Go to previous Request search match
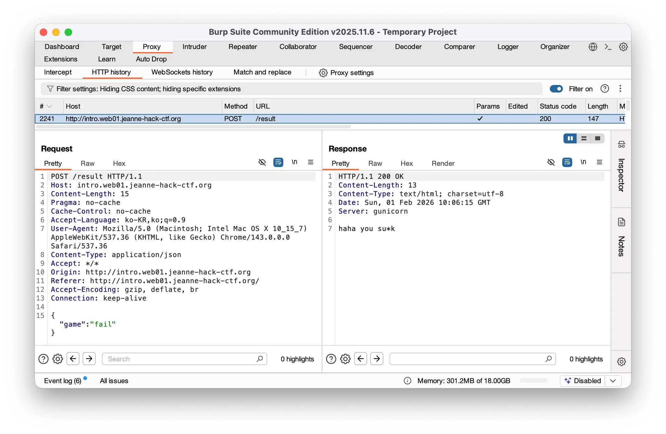This screenshot has height=434, width=666. click(x=73, y=359)
